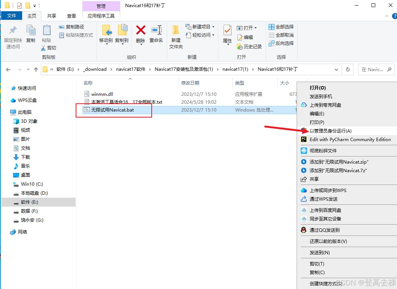
Task: Click navicat17(1) in the address path
Action: (235, 69)
